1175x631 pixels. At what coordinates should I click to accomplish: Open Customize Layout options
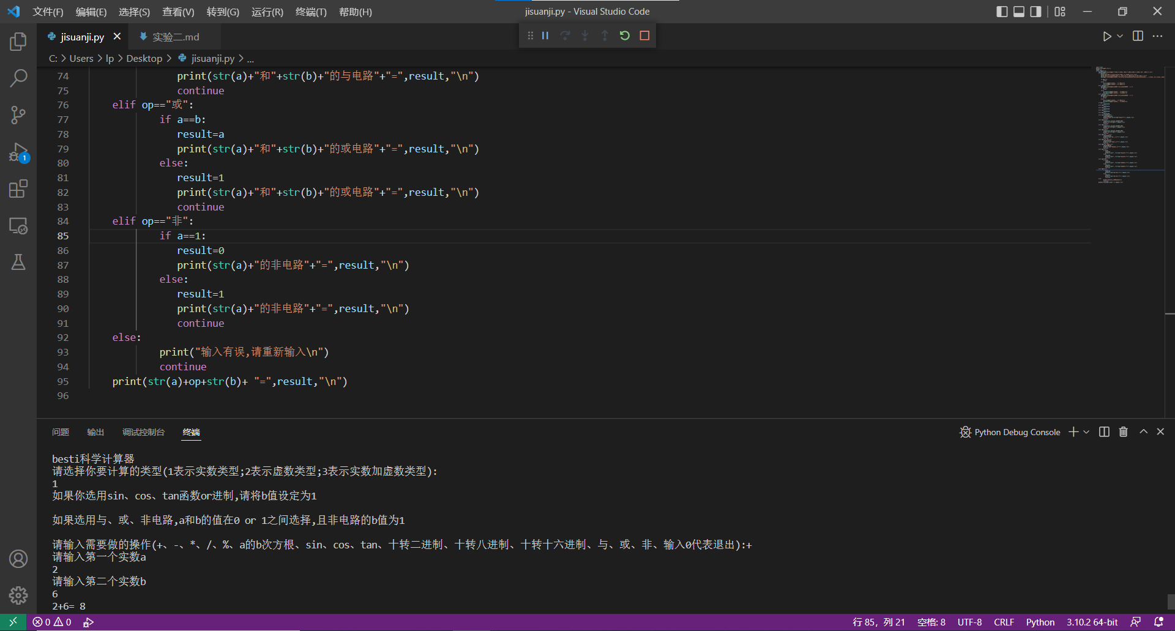(1060, 12)
